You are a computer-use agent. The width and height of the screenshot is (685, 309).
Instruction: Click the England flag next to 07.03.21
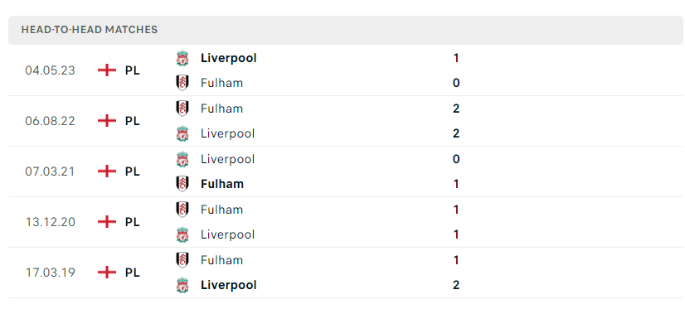[x=107, y=171]
